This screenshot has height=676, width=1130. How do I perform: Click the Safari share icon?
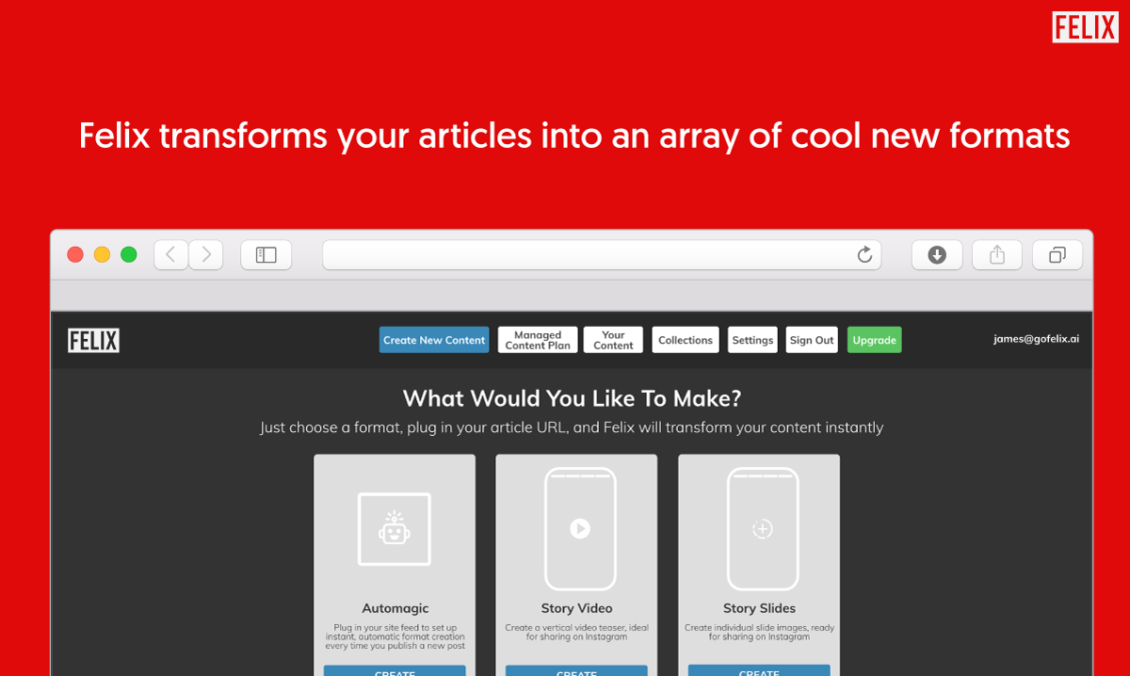coord(997,254)
